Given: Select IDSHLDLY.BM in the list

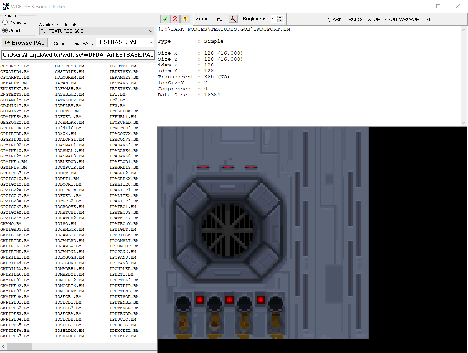Looking at the screenshot, I should point(69,336).
